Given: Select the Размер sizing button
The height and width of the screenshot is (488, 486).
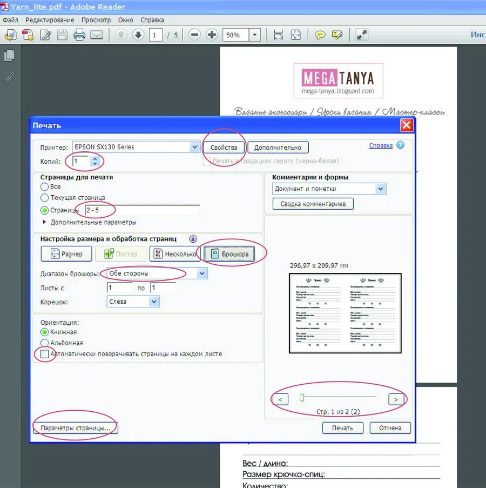Looking at the screenshot, I should click(66, 254).
